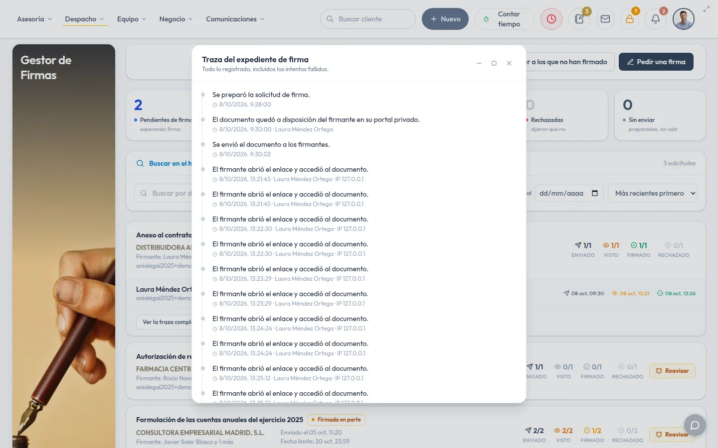
Task: Click the 08 oct, 13:26 signed timestamp
Action: [676, 293]
